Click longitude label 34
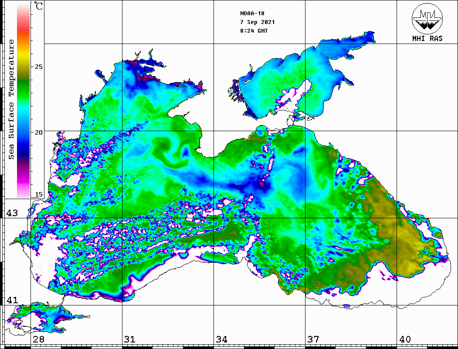 (221, 339)
